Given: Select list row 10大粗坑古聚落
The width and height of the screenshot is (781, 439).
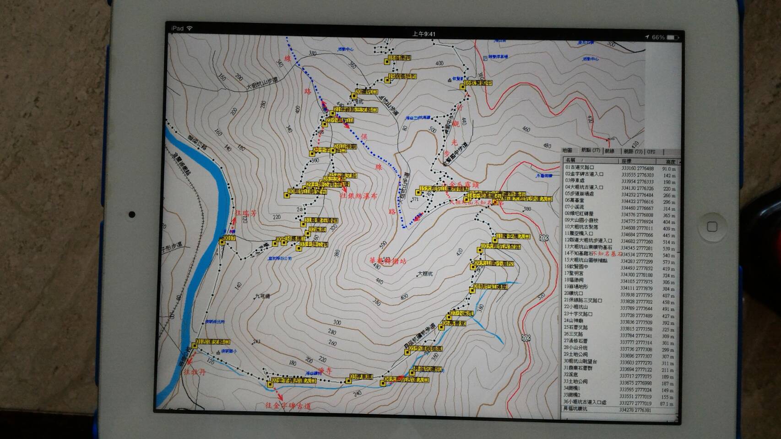Looking at the screenshot, I should pos(620,227).
